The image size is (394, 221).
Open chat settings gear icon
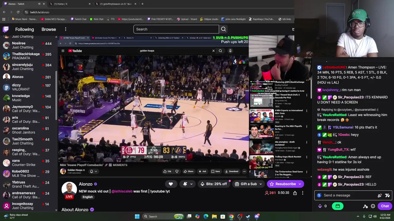(373, 206)
